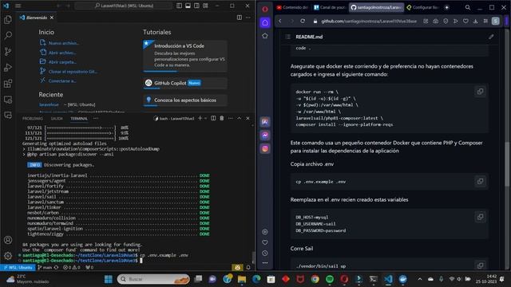The height and width of the screenshot is (287, 511).
Task: Show more panel tabs ellipsis beside TERMINAL
Action: (96, 119)
